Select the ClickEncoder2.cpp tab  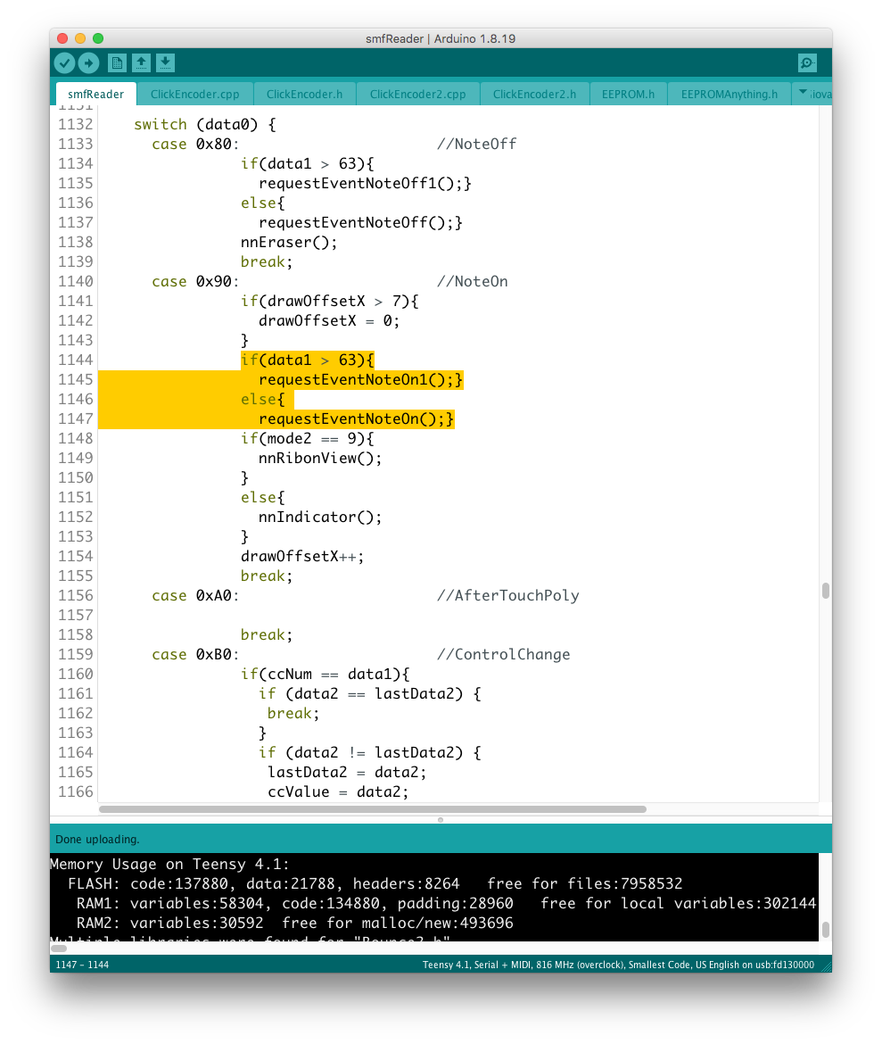(417, 94)
